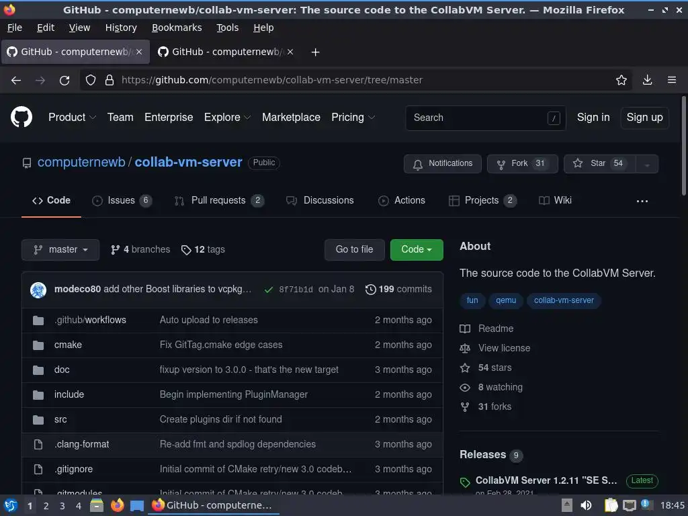Image resolution: width=688 pixels, height=516 pixels.
Task: Click the GitHub octocat logo
Action: pyautogui.click(x=21, y=117)
